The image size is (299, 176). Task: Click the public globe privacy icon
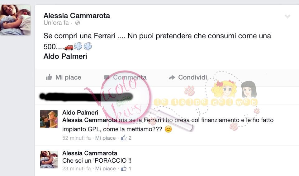[x=78, y=23]
